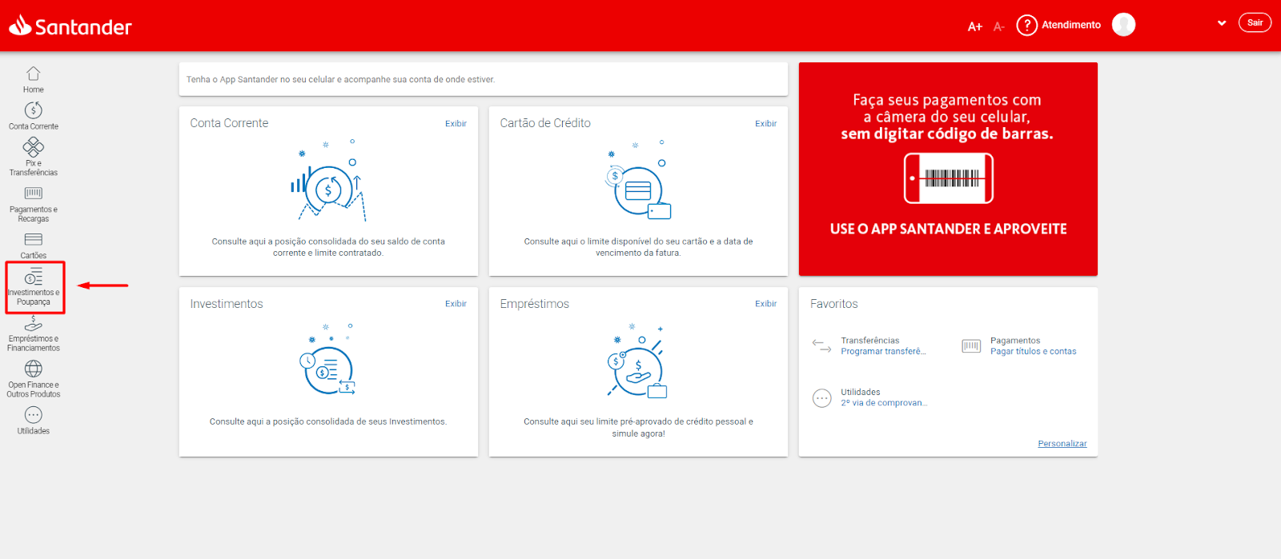The width and height of the screenshot is (1281, 559).
Task: Click the Pagamentos barcode icon in Favoritos
Action: point(971,345)
